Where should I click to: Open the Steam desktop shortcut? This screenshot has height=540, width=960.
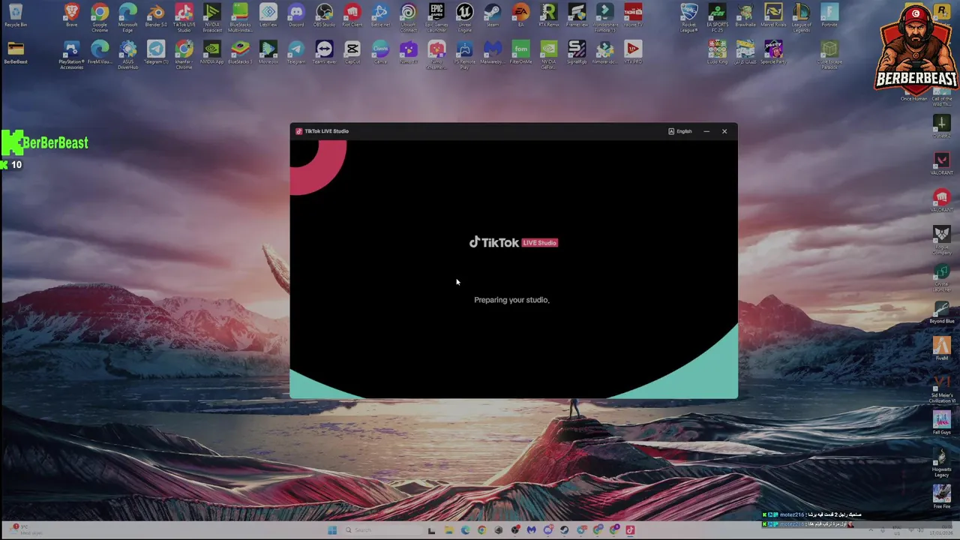pos(493,16)
